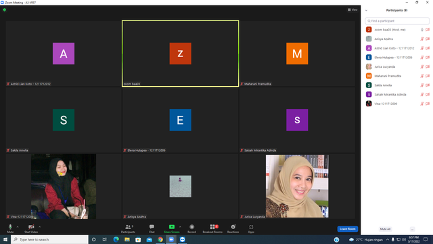433x244 pixels.
Task: Start recording with the Record button
Action: click(x=191, y=228)
